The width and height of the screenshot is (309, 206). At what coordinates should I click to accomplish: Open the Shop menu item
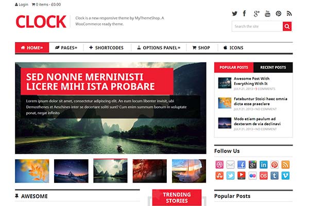coord(201,48)
